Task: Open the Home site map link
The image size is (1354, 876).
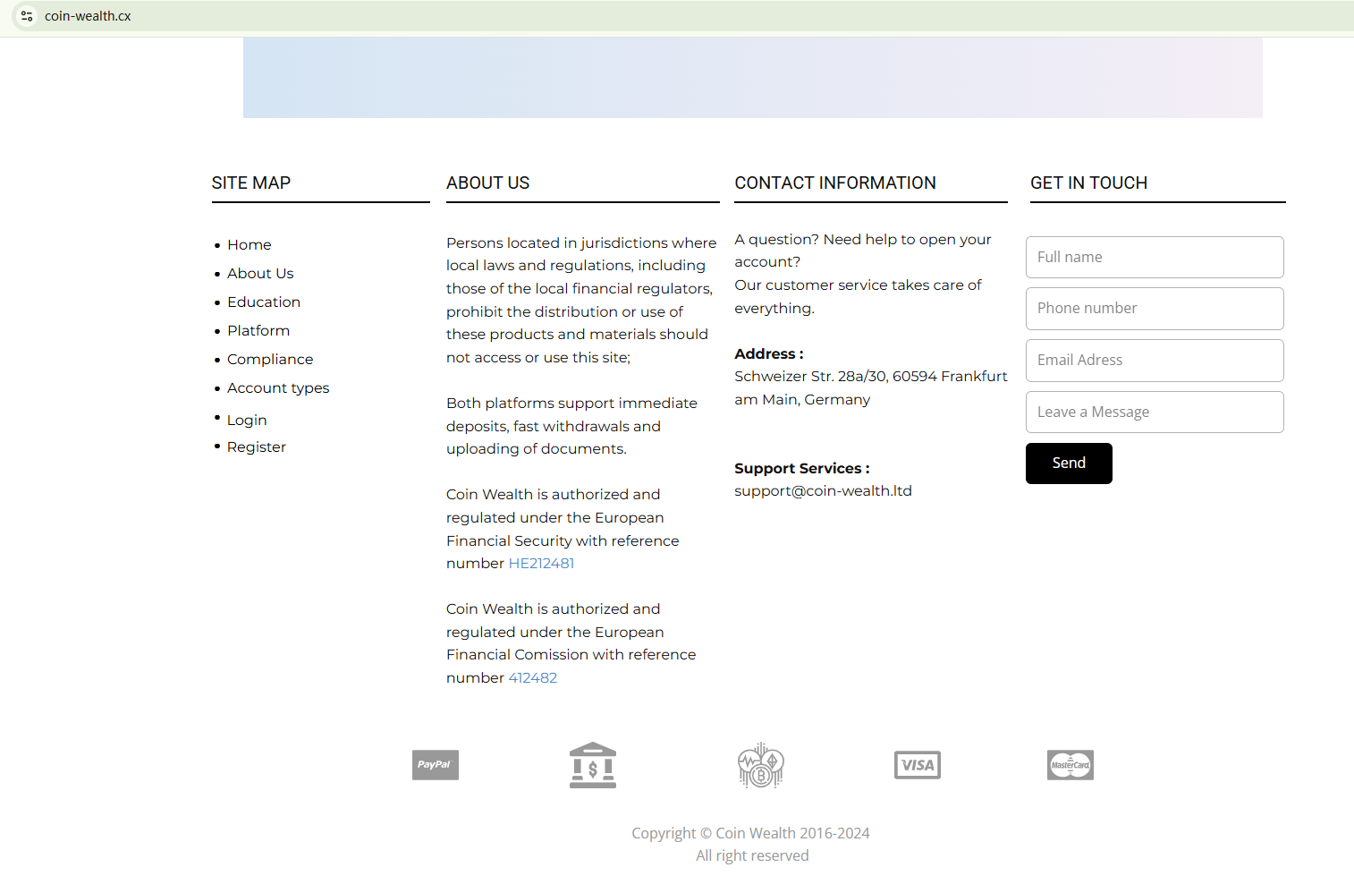Action: pyautogui.click(x=249, y=245)
